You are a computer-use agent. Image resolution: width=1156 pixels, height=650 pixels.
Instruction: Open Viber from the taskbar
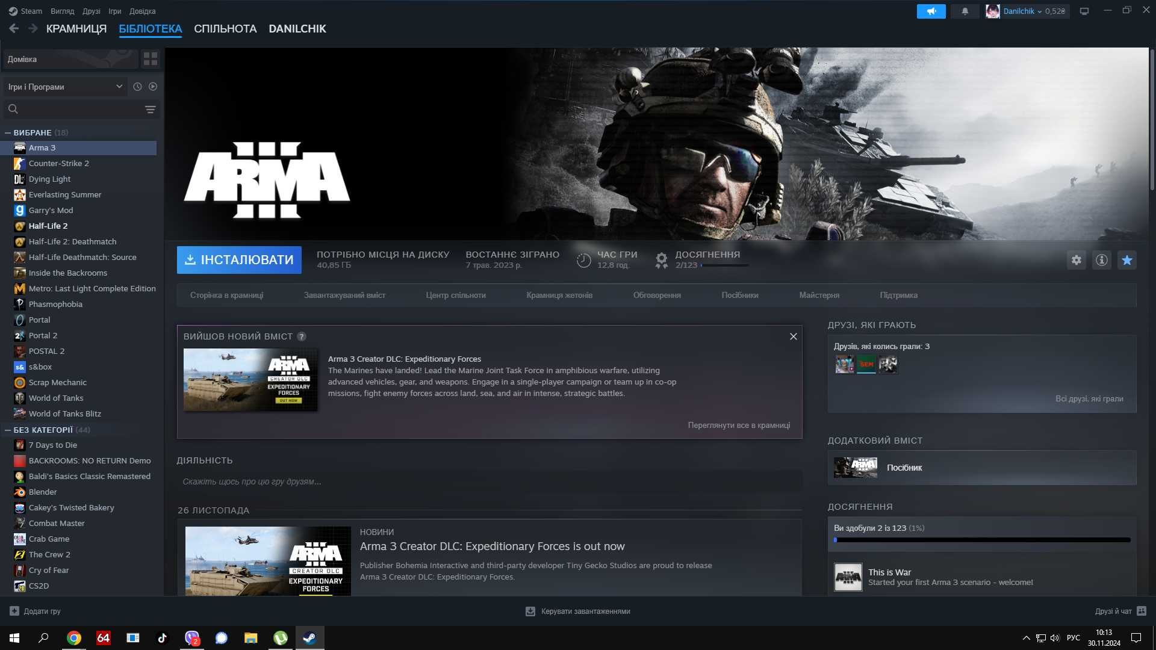point(192,638)
